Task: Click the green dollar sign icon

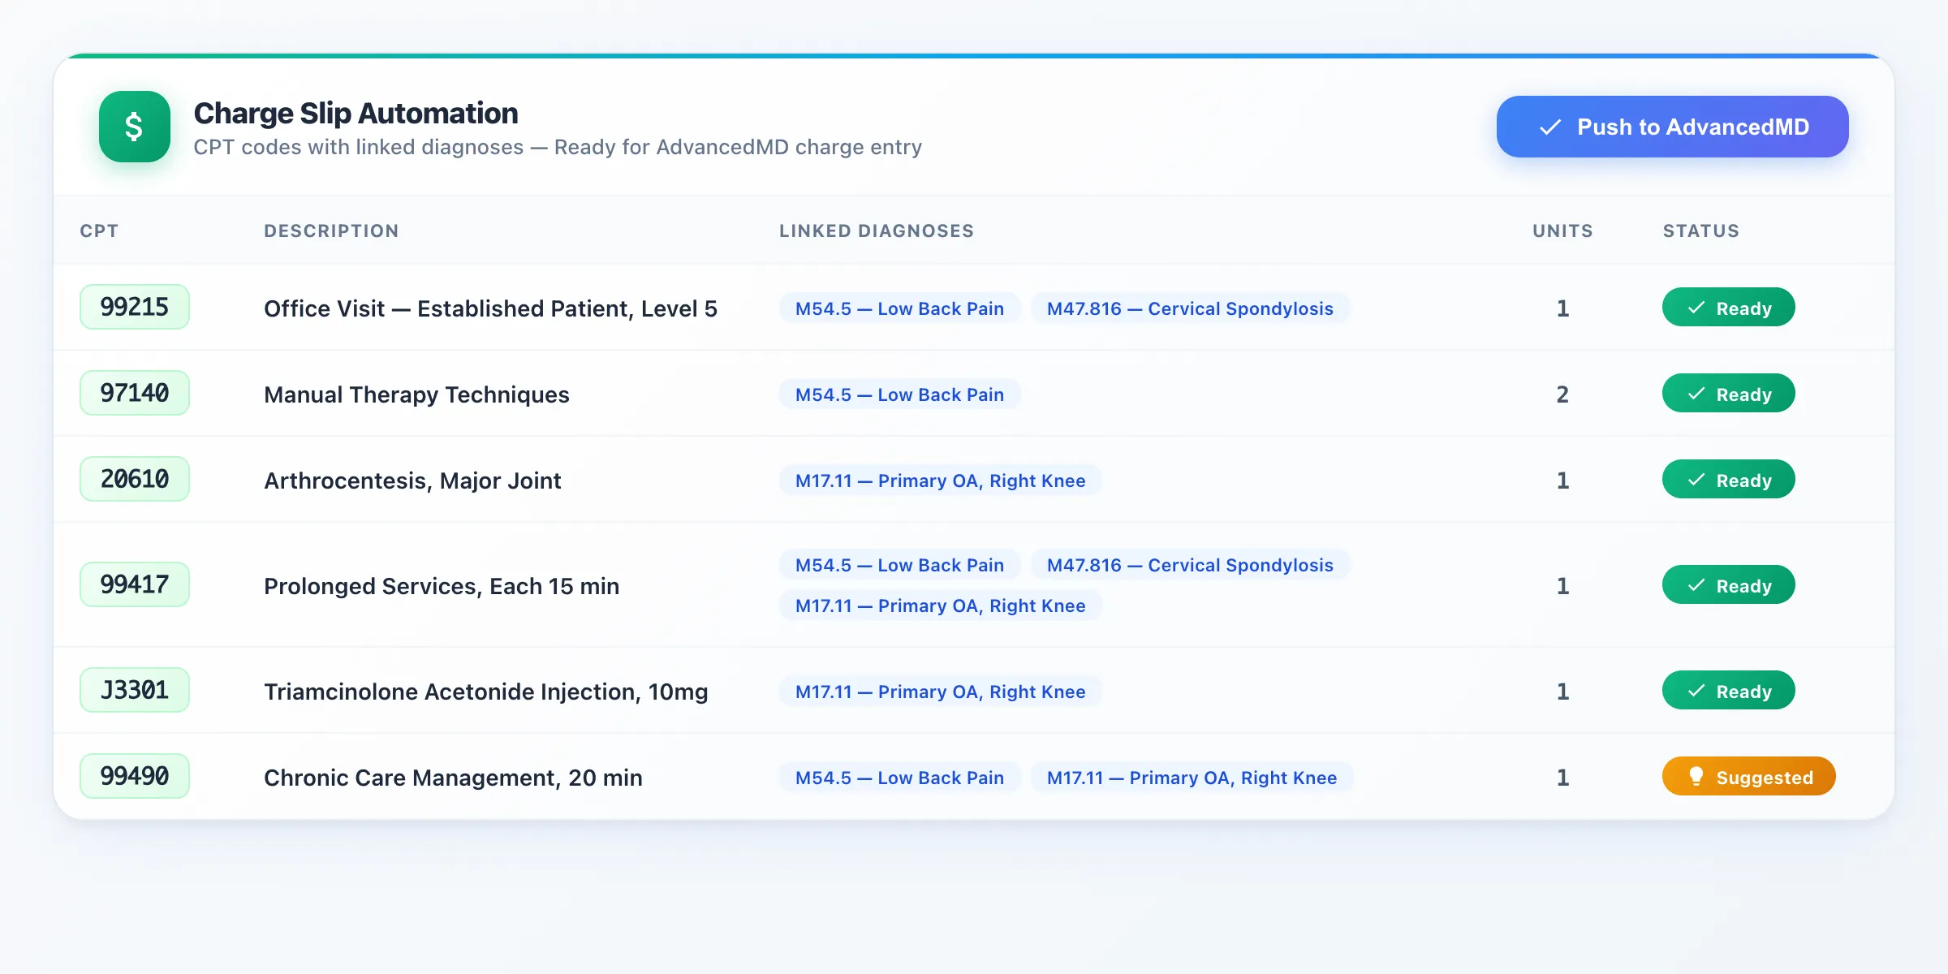Action: [x=135, y=127]
